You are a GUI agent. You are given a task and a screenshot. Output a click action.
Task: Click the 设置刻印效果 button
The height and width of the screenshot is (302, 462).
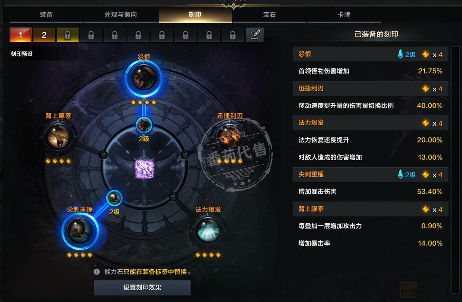[x=142, y=287]
